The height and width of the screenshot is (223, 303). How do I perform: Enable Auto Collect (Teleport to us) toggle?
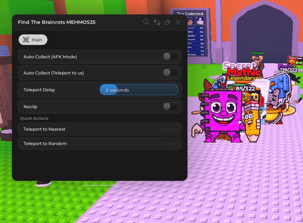170,73
